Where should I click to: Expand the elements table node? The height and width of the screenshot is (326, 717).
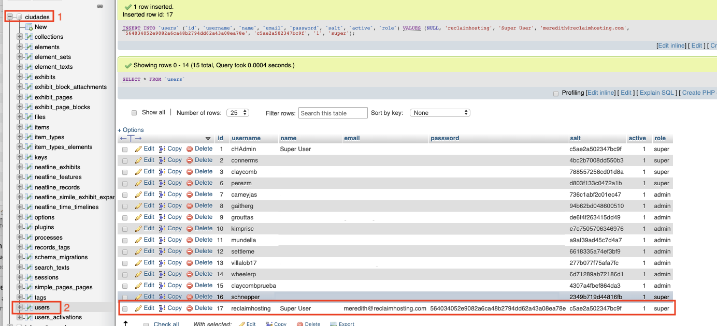click(20, 47)
